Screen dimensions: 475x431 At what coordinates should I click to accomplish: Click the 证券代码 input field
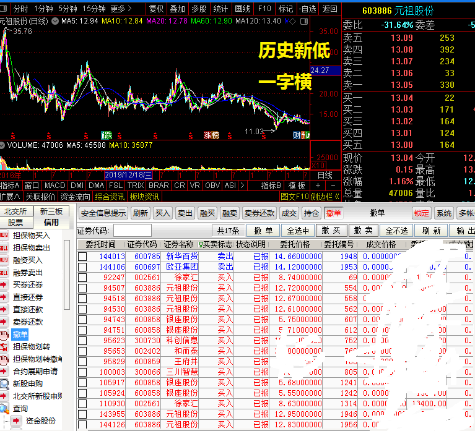133,231
